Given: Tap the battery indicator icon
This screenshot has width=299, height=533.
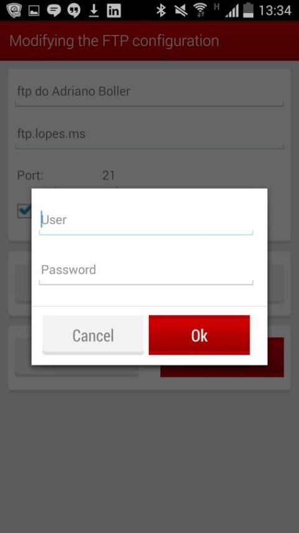Looking at the screenshot, I should 249,10.
